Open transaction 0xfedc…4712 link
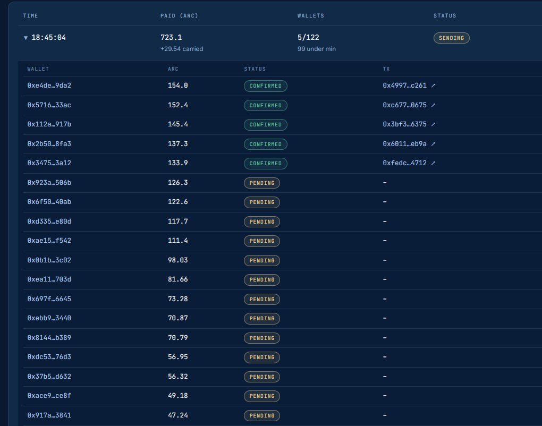Image resolution: width=542 pixels, height=426 pixels. click(x=404, y=163)
